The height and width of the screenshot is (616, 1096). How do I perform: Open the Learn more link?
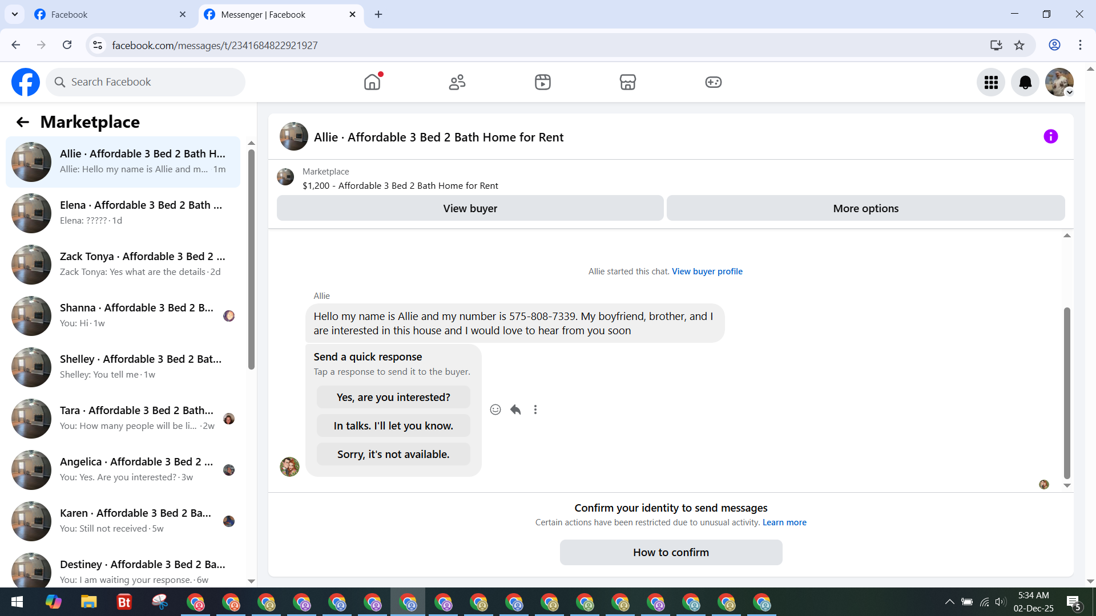[x=784, y=522]
